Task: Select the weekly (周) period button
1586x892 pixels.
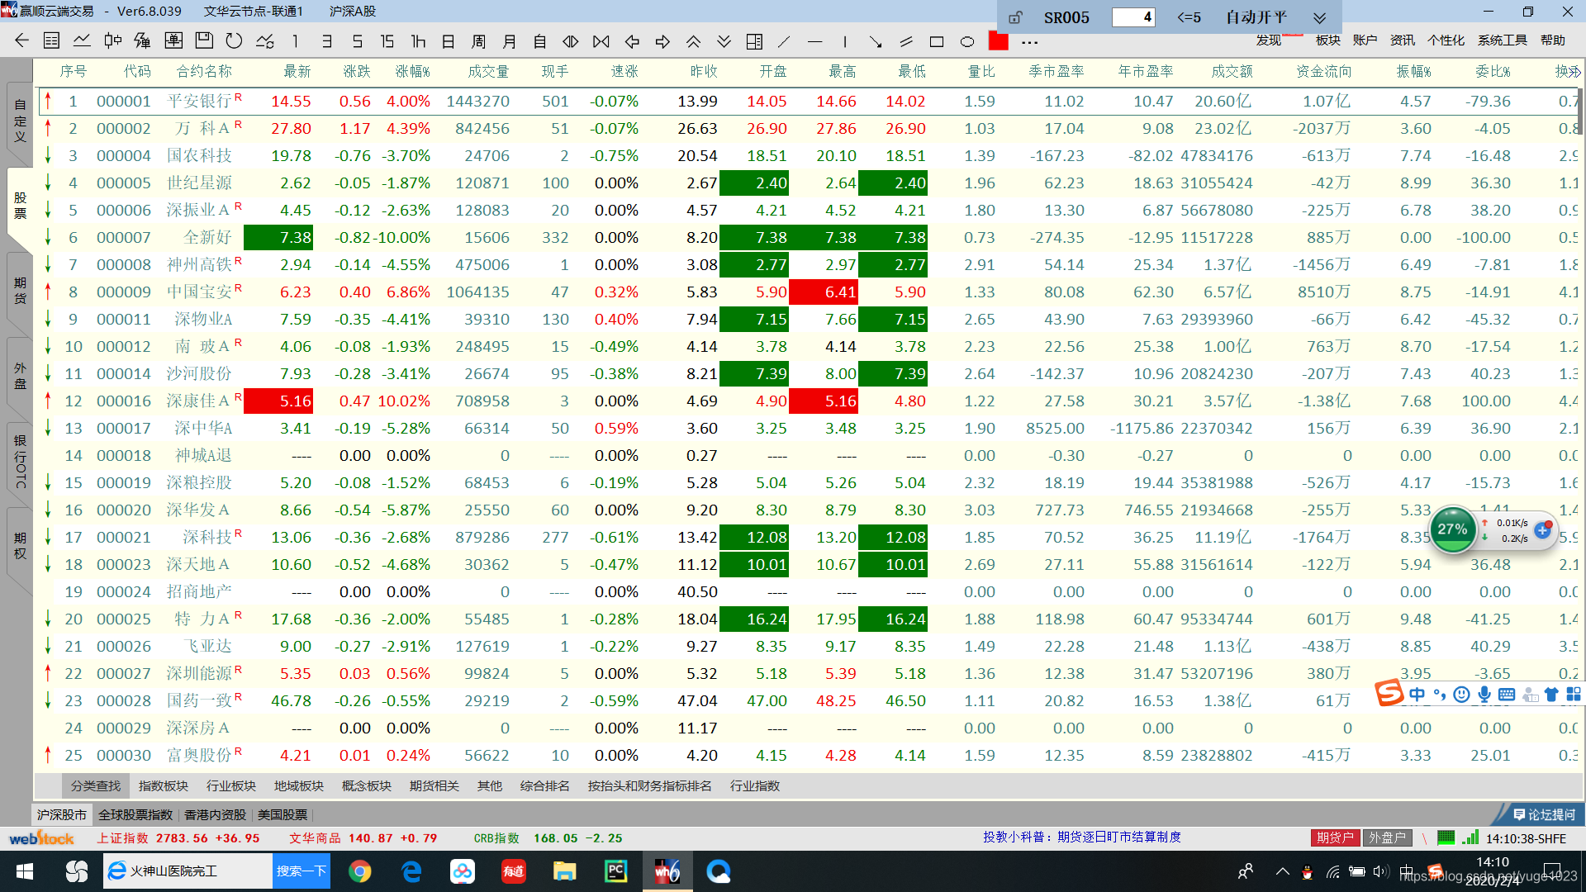Action: pos(479,41)
